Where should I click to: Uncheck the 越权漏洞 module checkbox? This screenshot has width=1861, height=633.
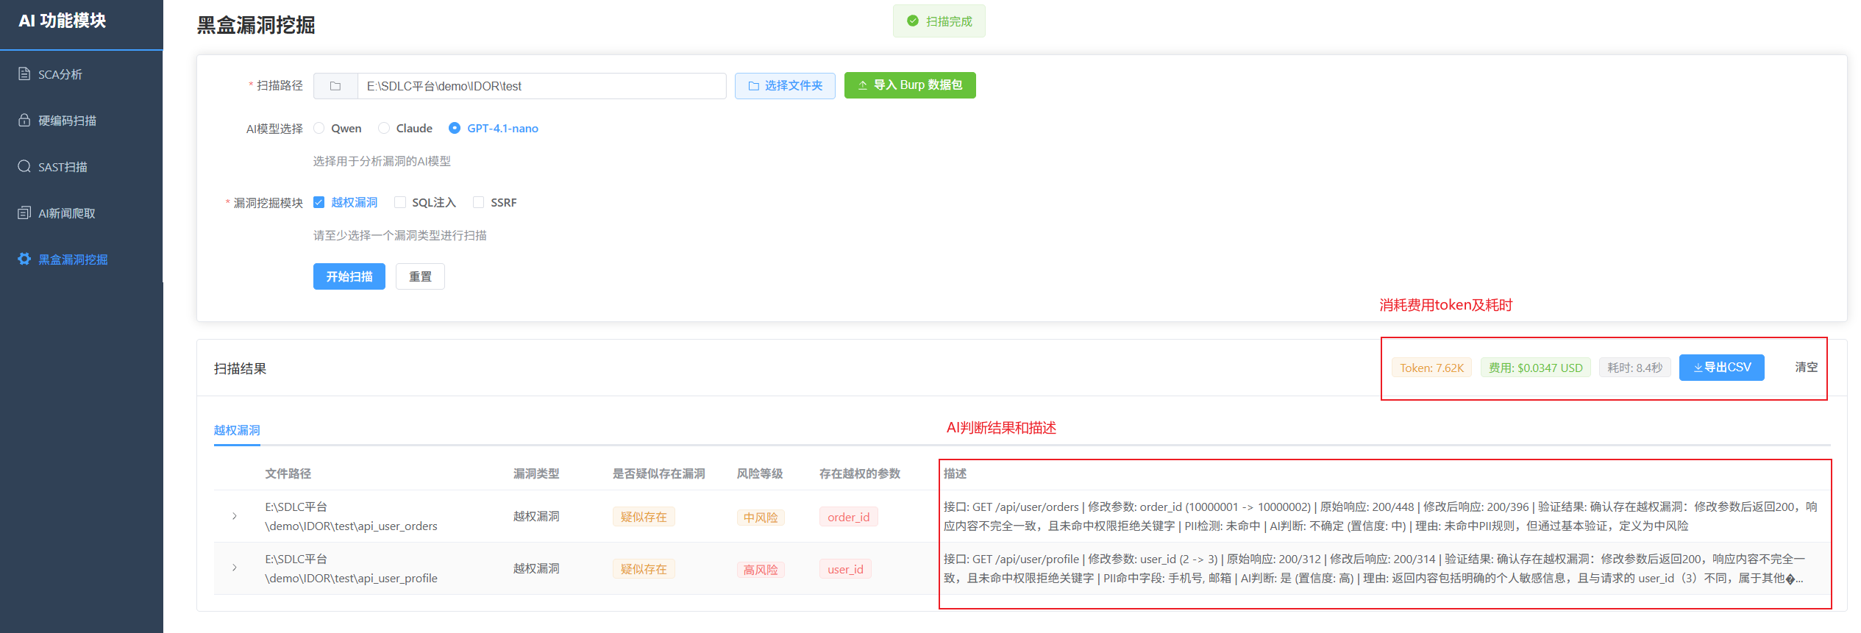point(319,202)
